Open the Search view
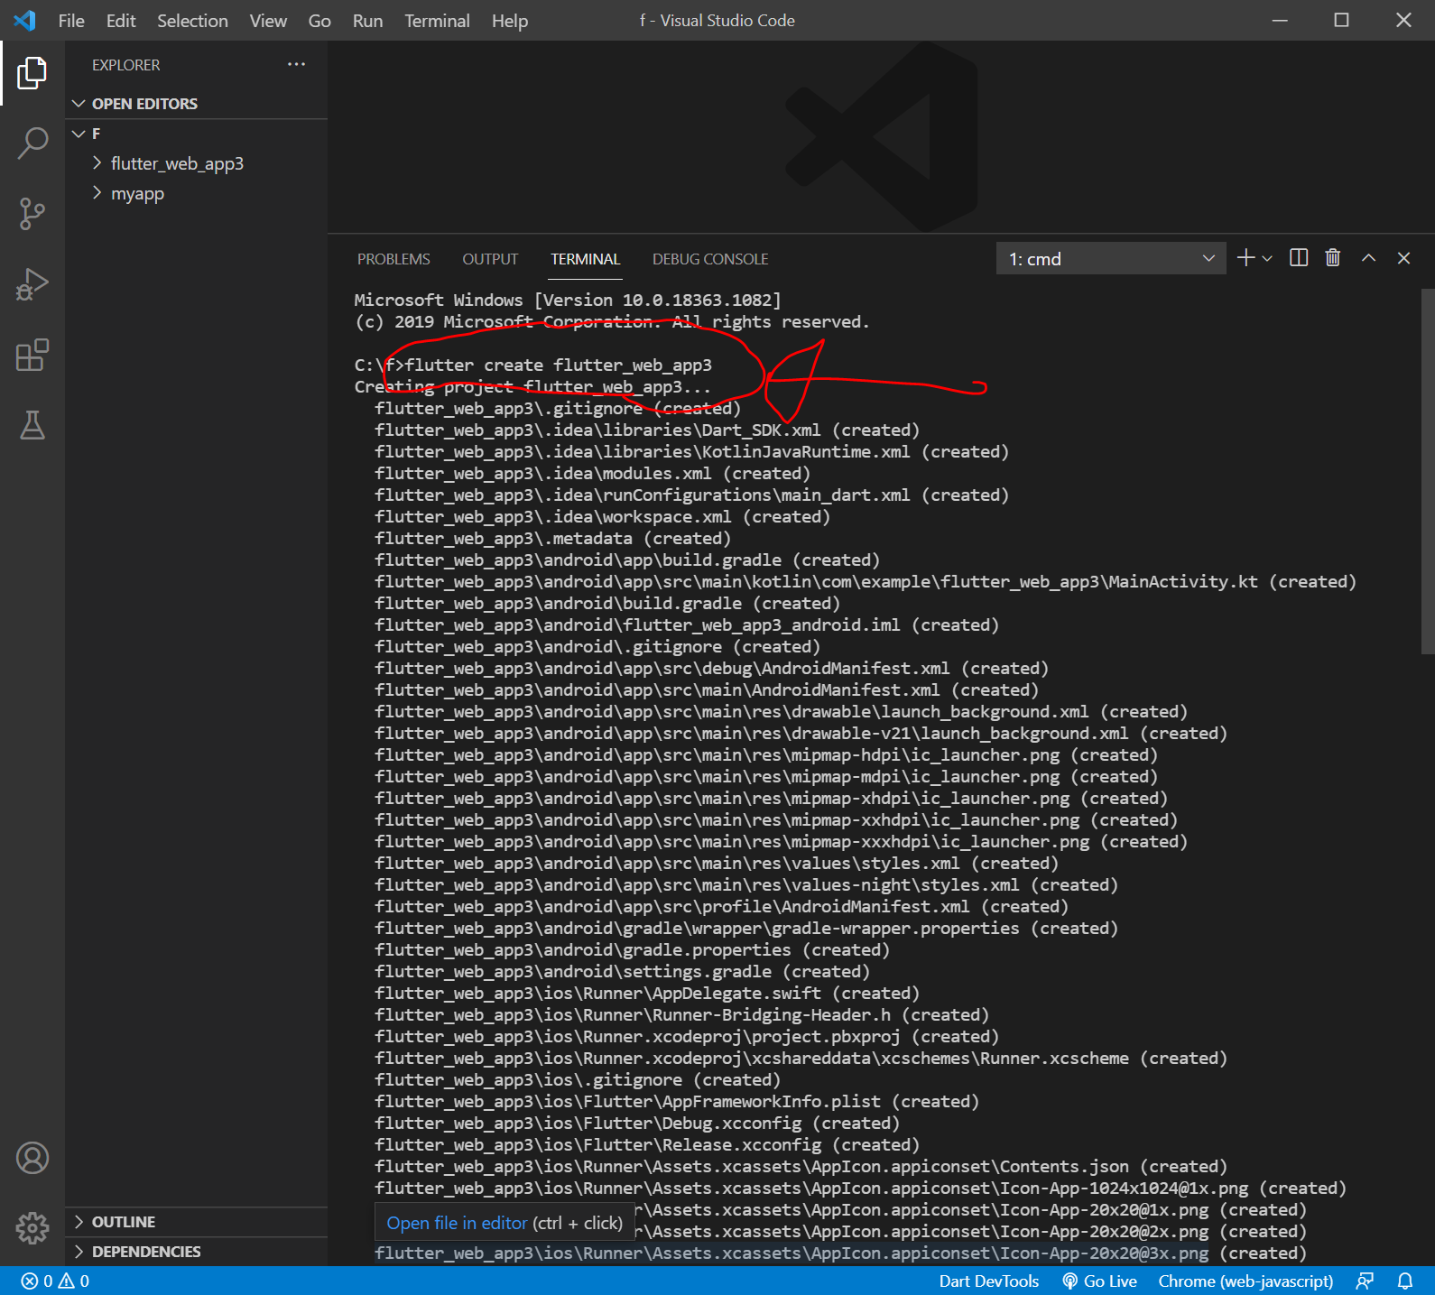This screenshot has width=1435, height=1295. pos(32,143)
